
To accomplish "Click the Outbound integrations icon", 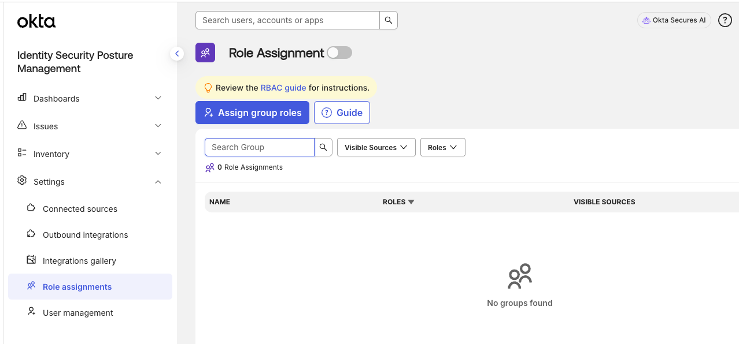I will [x=31, y=234].
